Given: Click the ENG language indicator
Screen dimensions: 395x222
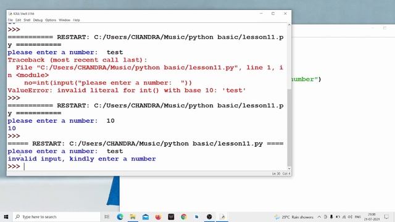Looking at the screenshot, I should (358, 216).
